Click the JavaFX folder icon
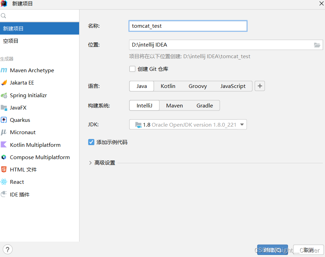 [x=4, y=108]
